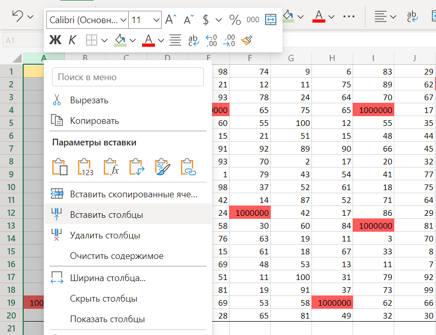
Task: Toggle italic formatting with the К button
Action: pyautogui.click(x=73, y=40)
